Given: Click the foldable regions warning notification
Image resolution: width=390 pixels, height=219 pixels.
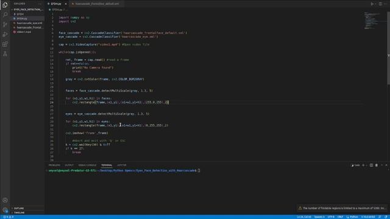Looking at the screenshot, I should pyautogui.click(x=342, y=208).
